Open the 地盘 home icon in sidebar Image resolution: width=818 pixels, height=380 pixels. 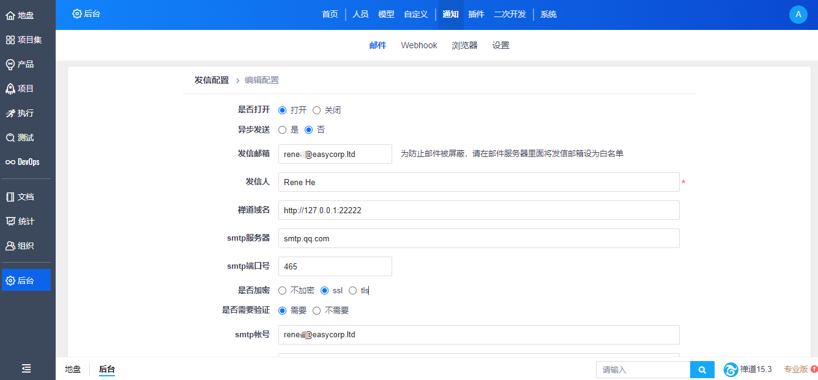point(10,15)
